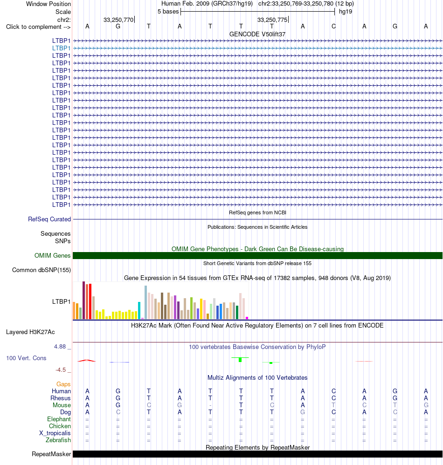Click the Layered H3K27Ac track label
443x465 pixels.
coord(30,332)
